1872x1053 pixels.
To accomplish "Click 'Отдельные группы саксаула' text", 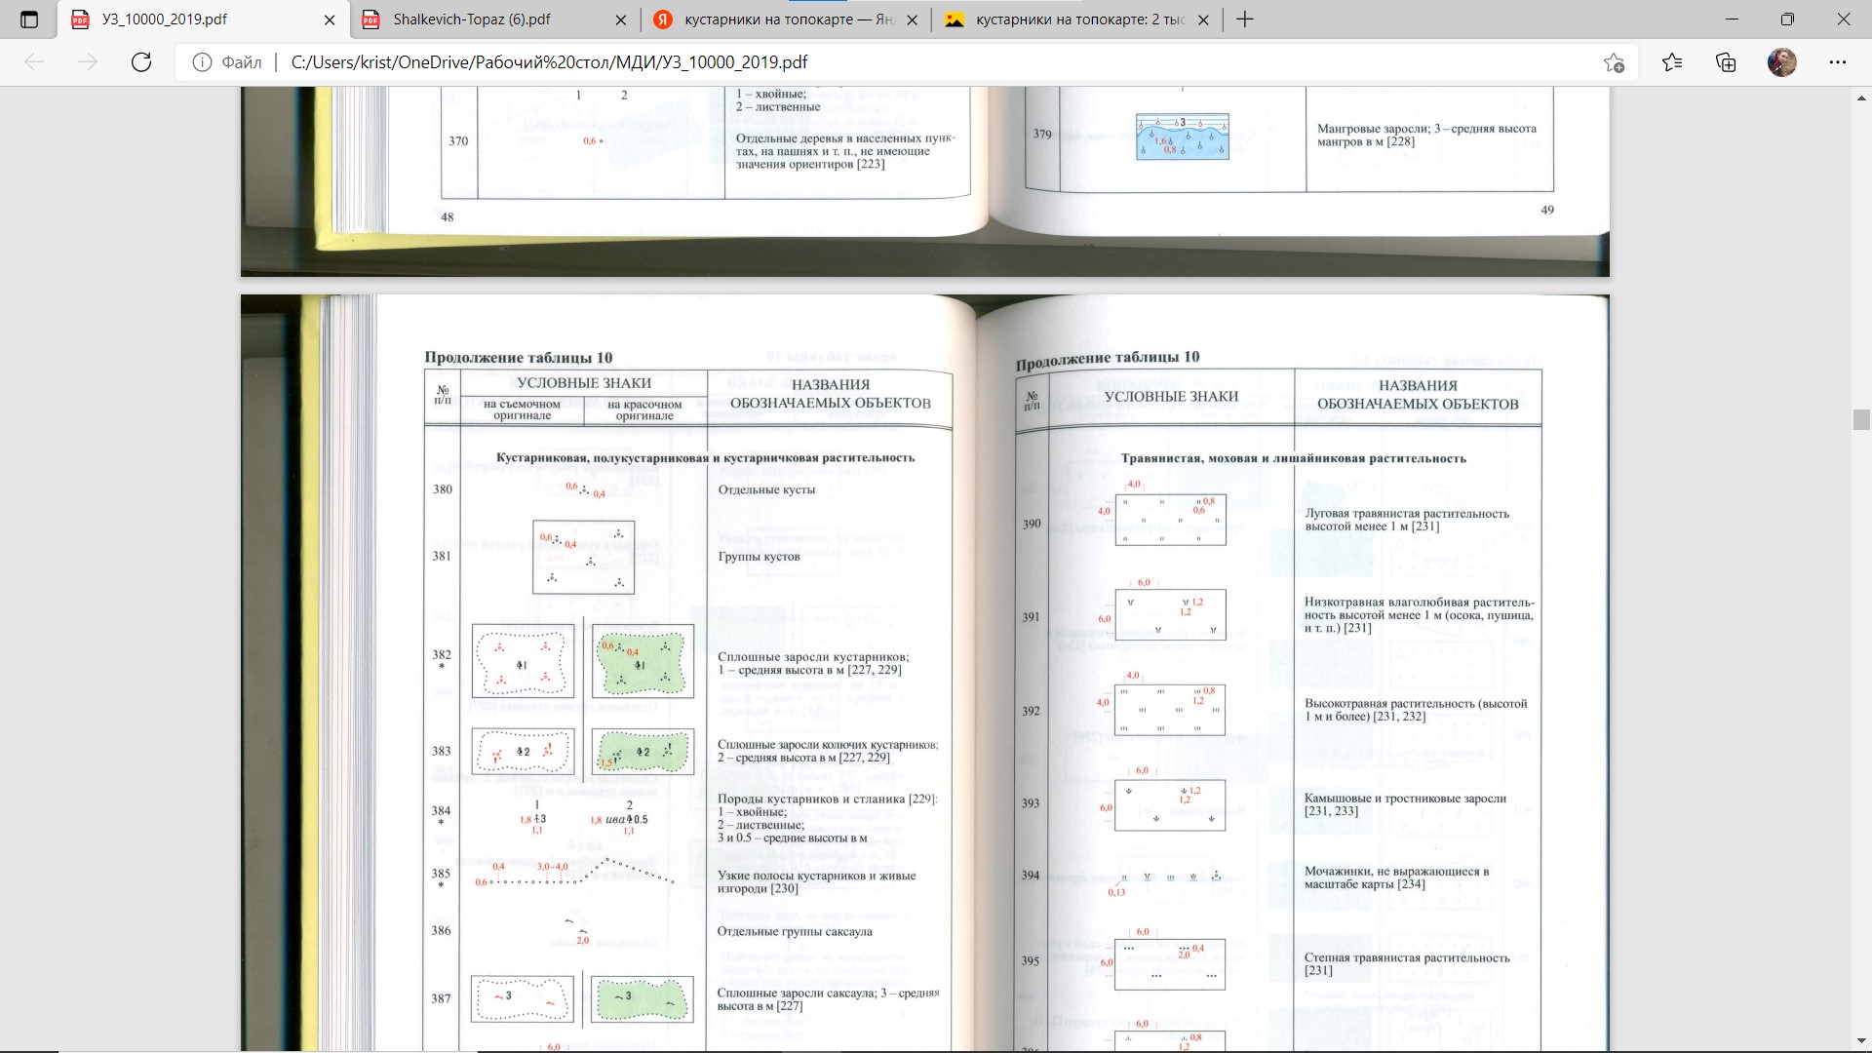I will point(795,931).
